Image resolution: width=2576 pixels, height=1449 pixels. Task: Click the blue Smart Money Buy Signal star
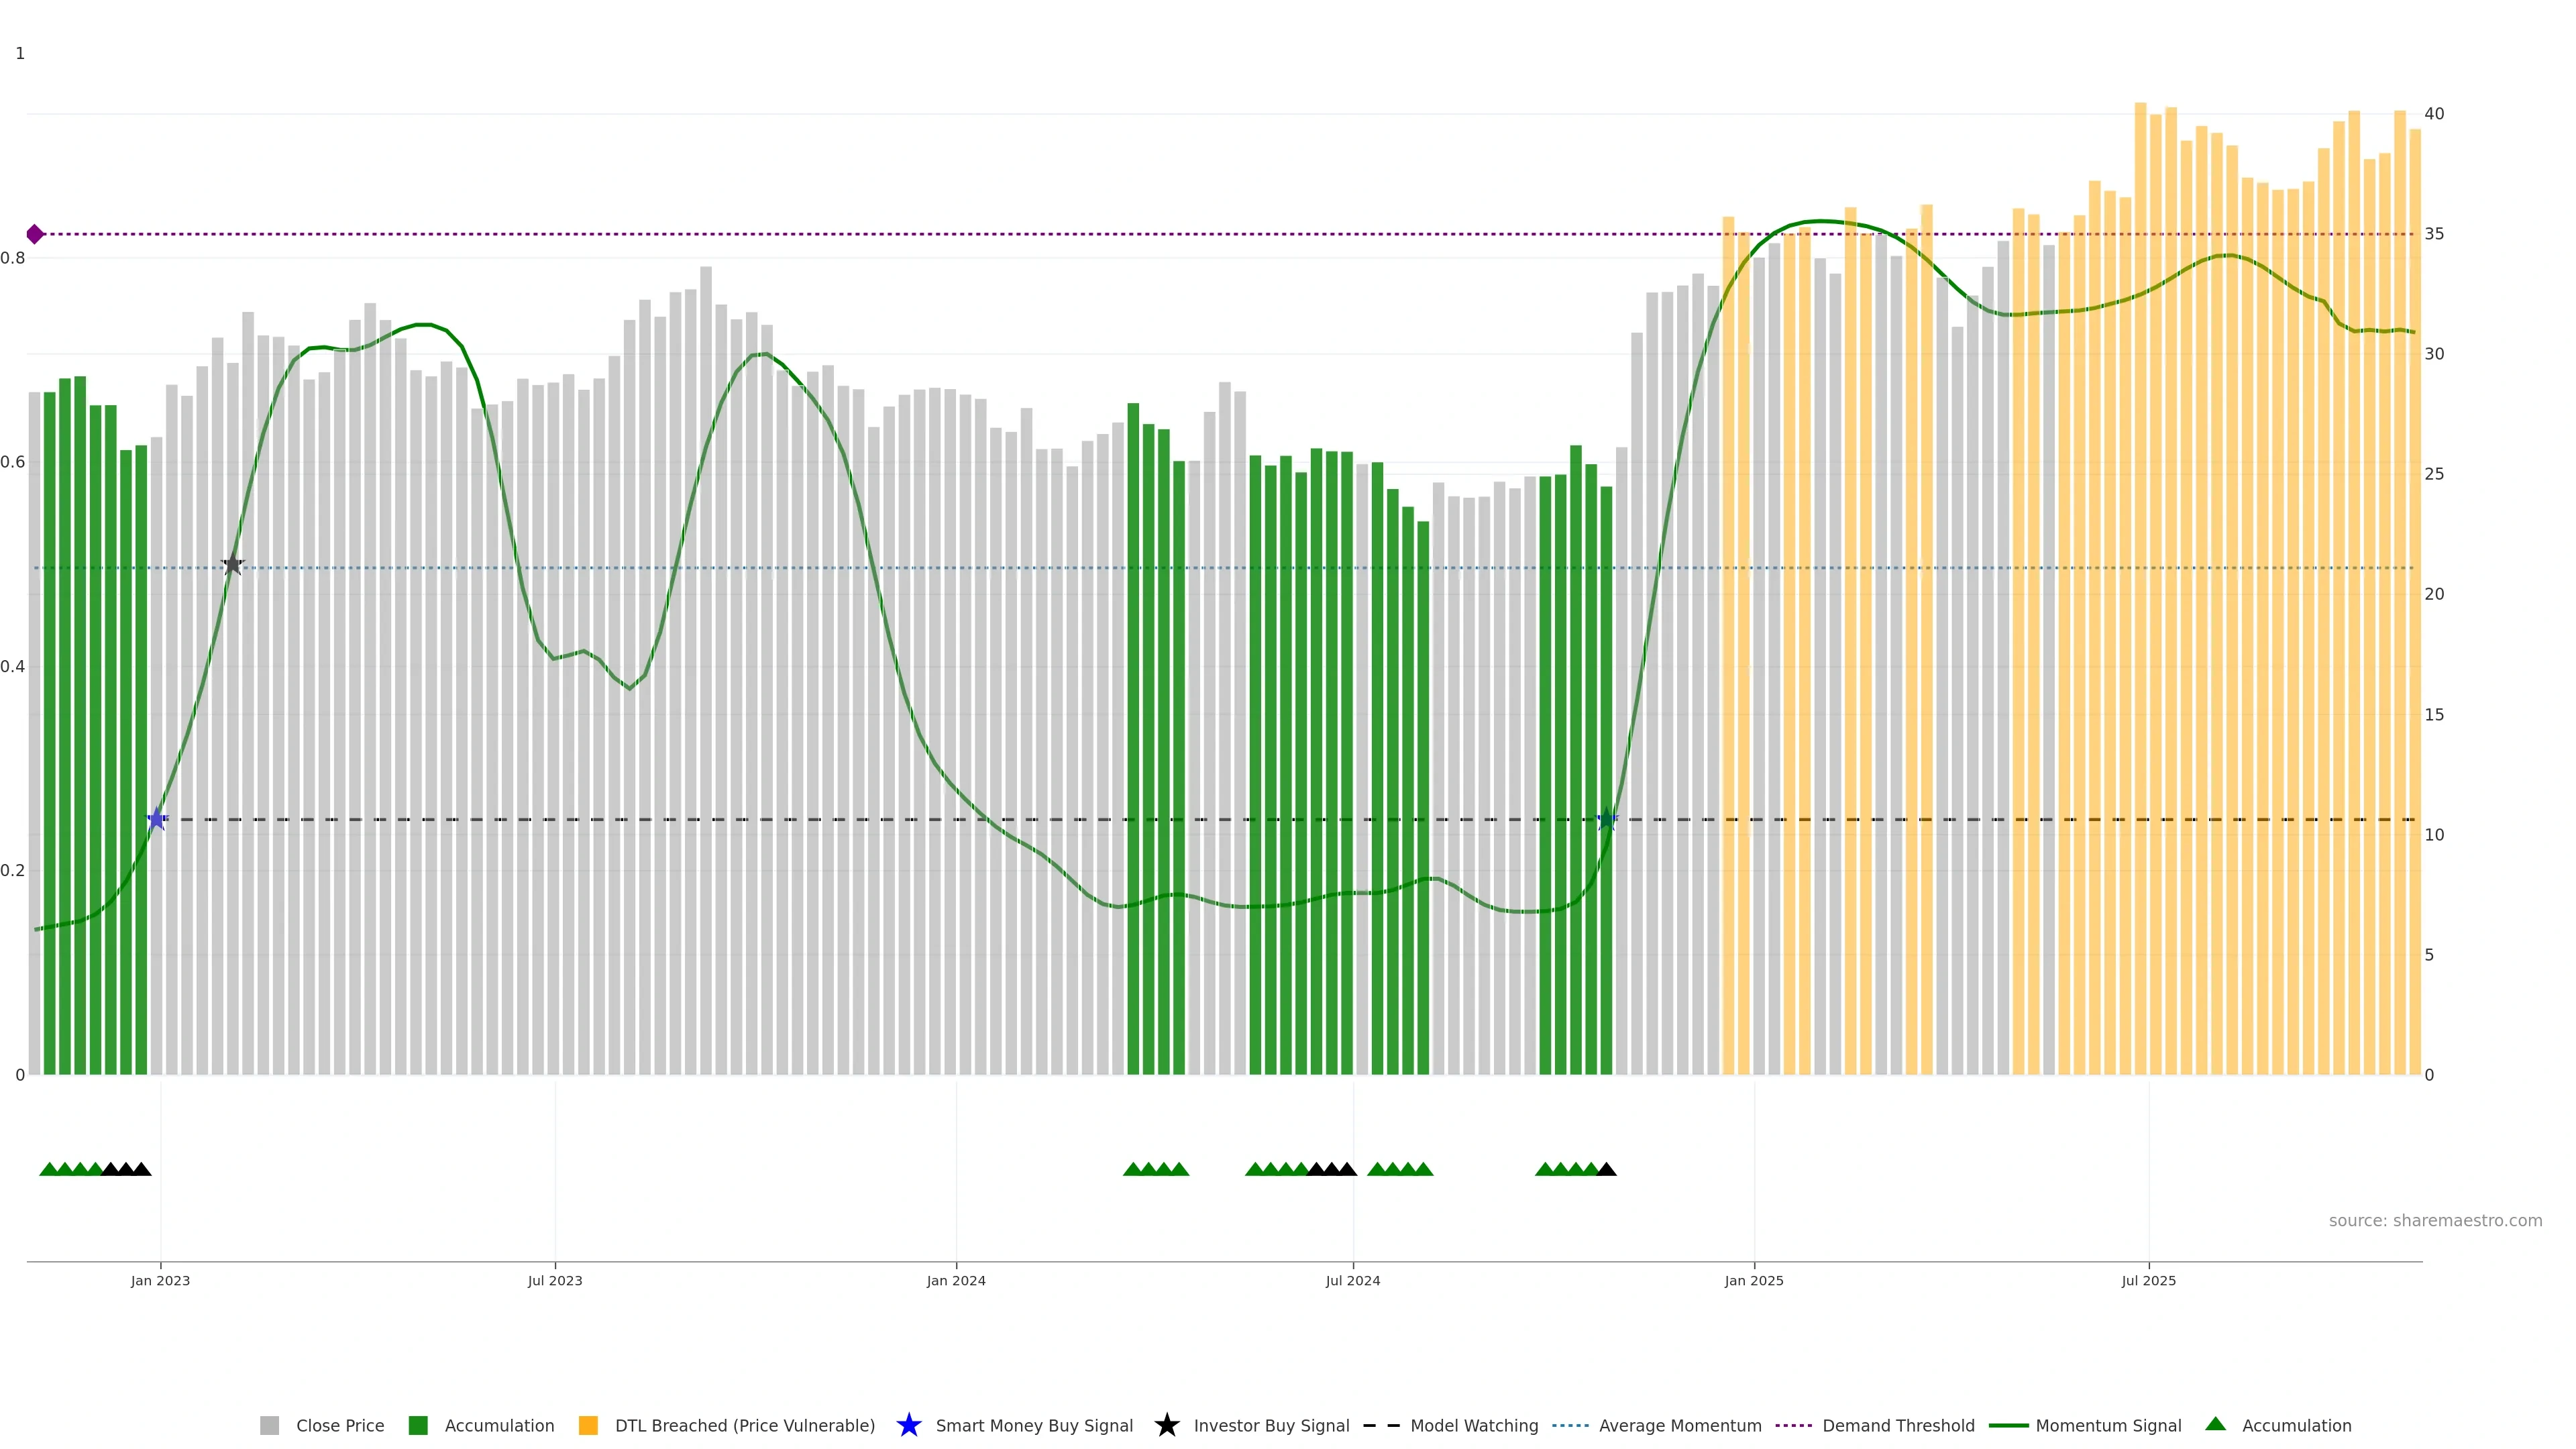coord(908,1426)
